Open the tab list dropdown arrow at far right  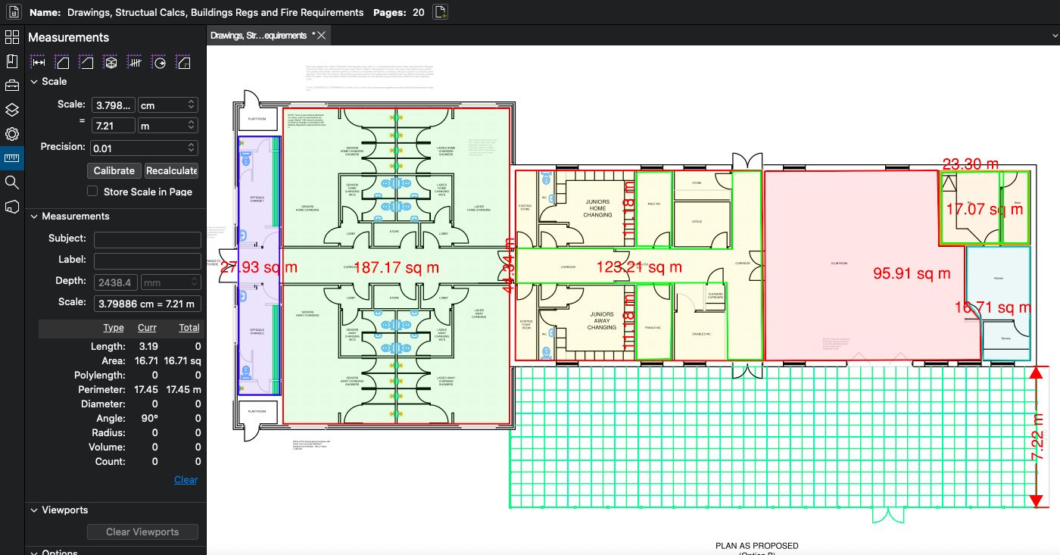(1053, 36)
